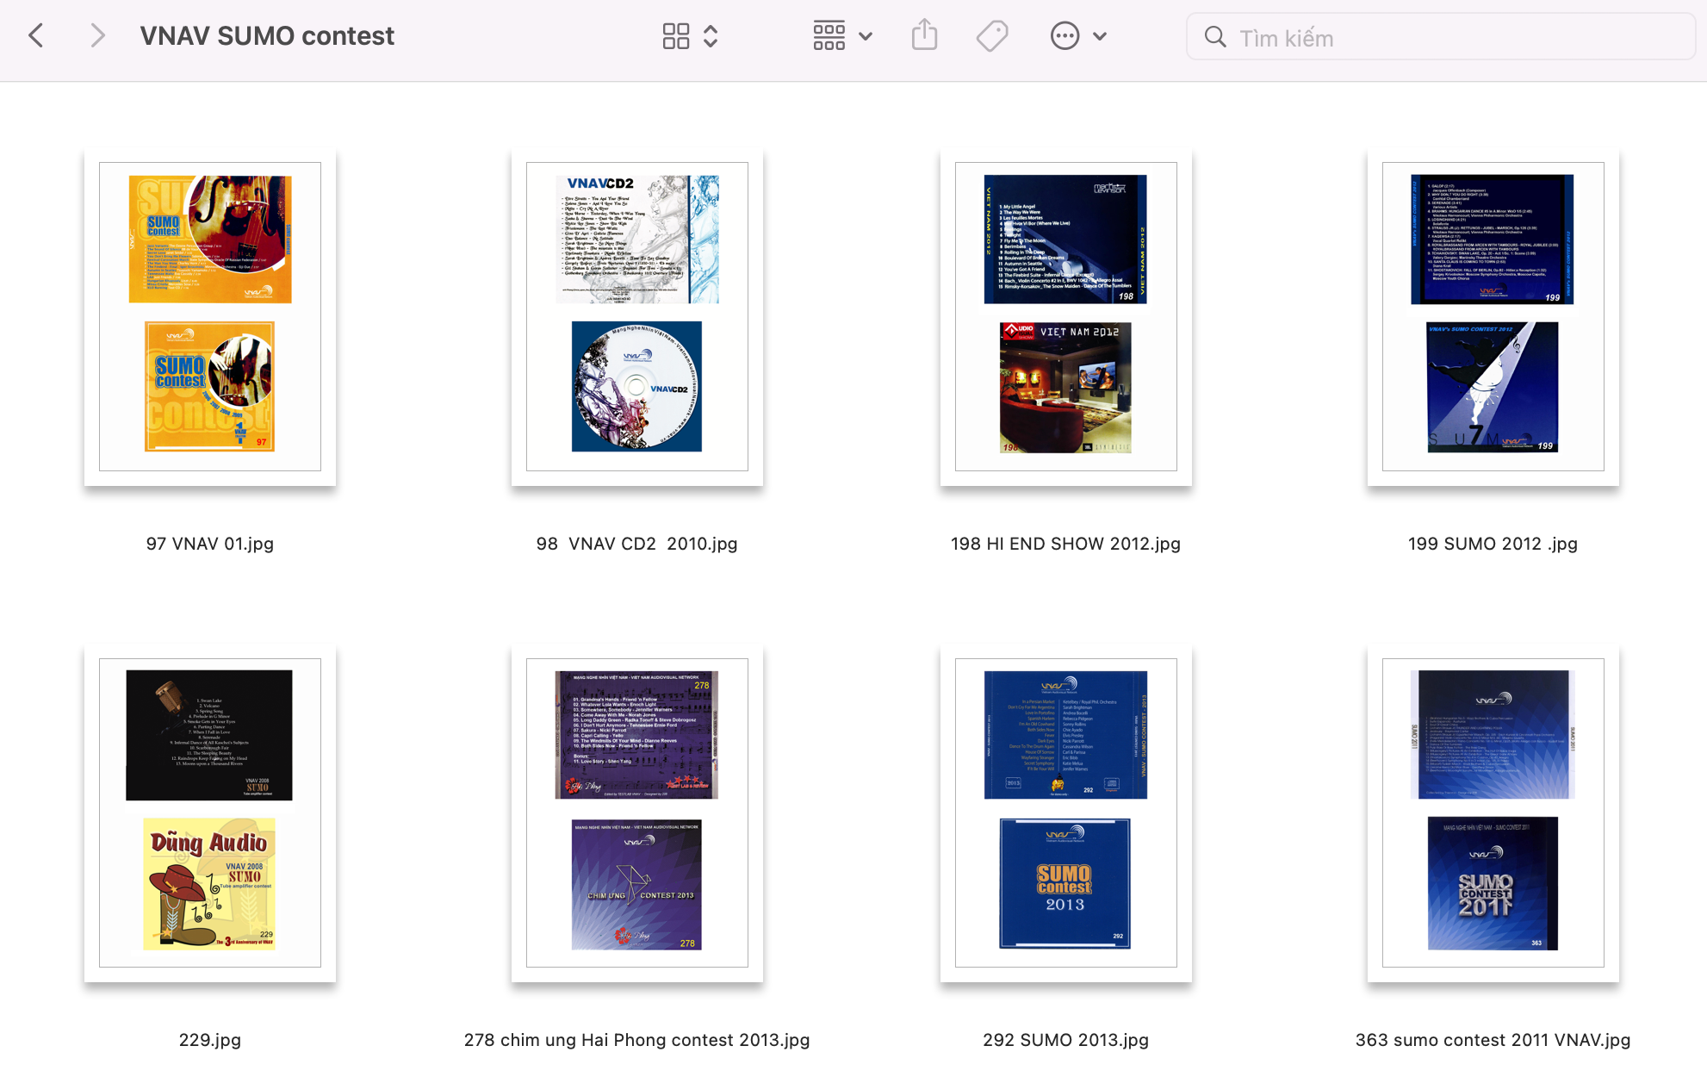Open the group-by options icon
The height and width of the screenshot is (1077, 1707).
(829, 36)
